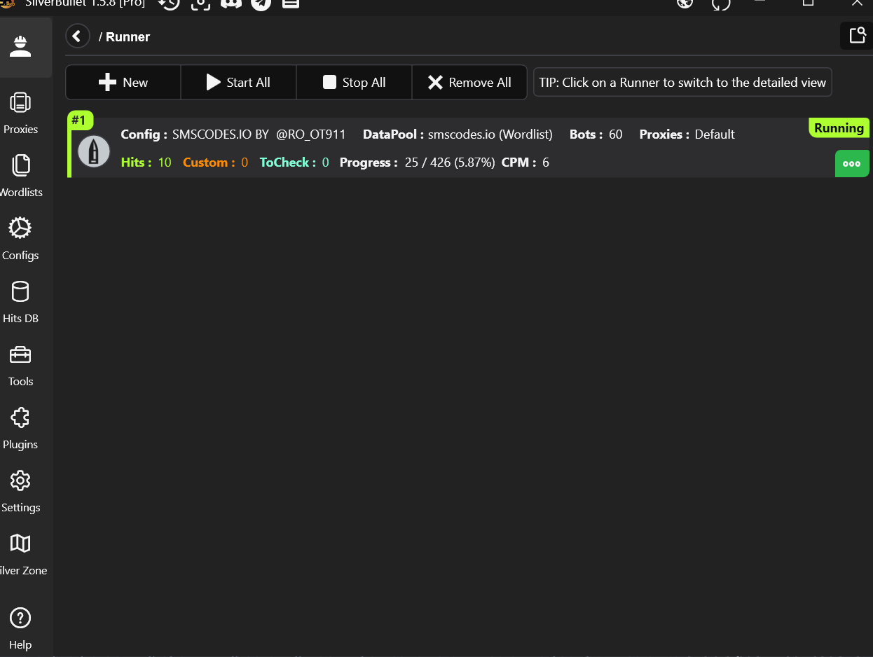The width and height of the screenshot is (873, 657).
Task: Click the Running status badge
Action: point(839,128)
